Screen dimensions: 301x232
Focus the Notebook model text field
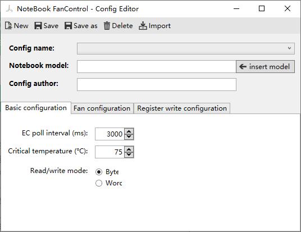[157, 67]
